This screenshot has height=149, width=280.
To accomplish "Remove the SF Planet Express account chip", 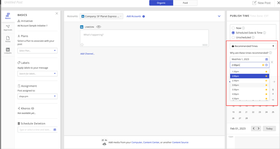I will [x=121, y=16].
